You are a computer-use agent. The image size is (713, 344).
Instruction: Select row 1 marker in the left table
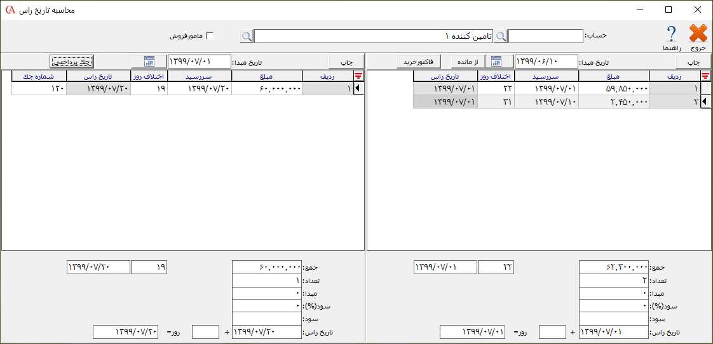pyautogui.click(x=358, y=89)
